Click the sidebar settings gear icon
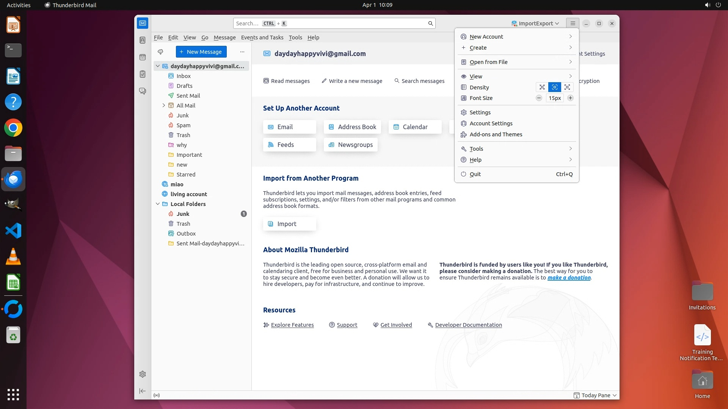 click(x=143, y=374)
